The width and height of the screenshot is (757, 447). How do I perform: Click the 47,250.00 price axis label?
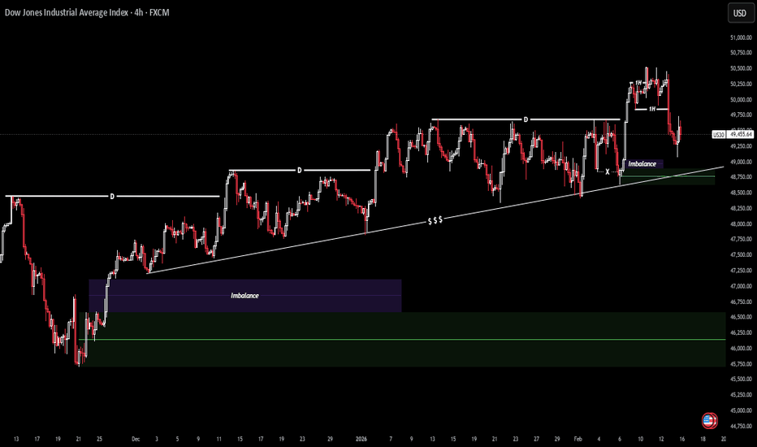[x=741, y=271]
